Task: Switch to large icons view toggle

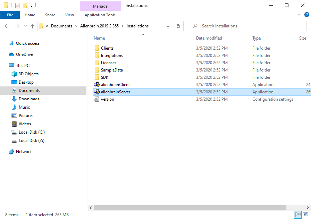Action: point(305,214)
